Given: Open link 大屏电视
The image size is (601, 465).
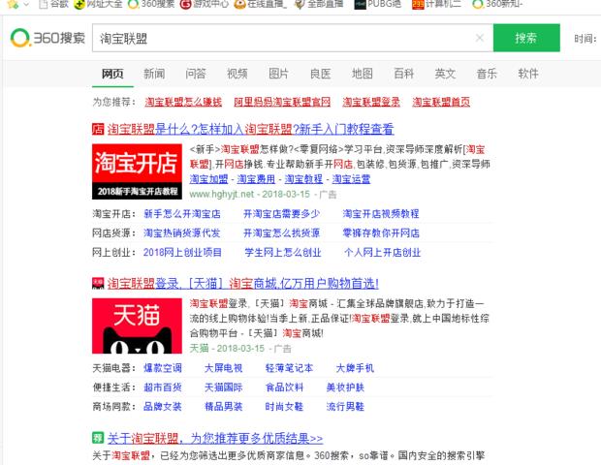Looking at the screenshot, I should pos(224,368).
